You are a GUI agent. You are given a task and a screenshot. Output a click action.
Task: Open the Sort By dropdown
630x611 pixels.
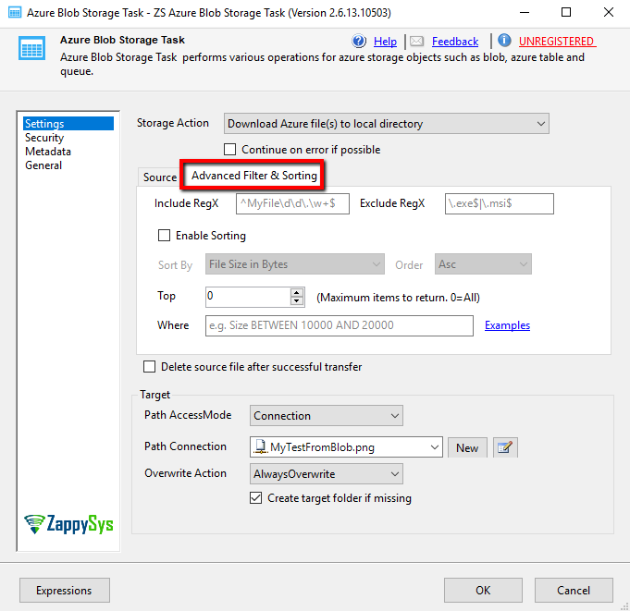[x=295, y=264]
